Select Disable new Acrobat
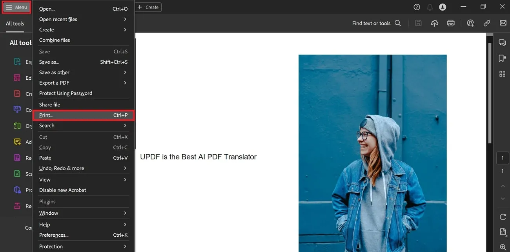 62,190
